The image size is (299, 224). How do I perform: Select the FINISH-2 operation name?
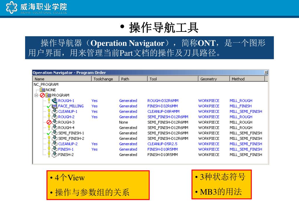[66, 155]
